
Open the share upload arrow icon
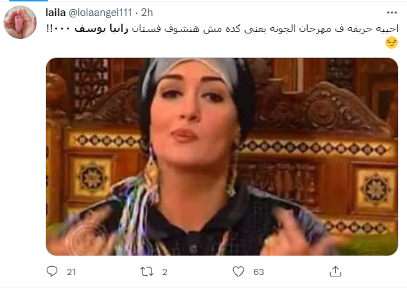click(x=335, y=272)
